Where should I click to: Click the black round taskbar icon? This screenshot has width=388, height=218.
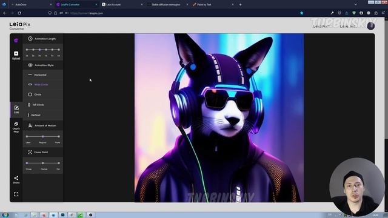pyautogui.click(x=90, y=215)
